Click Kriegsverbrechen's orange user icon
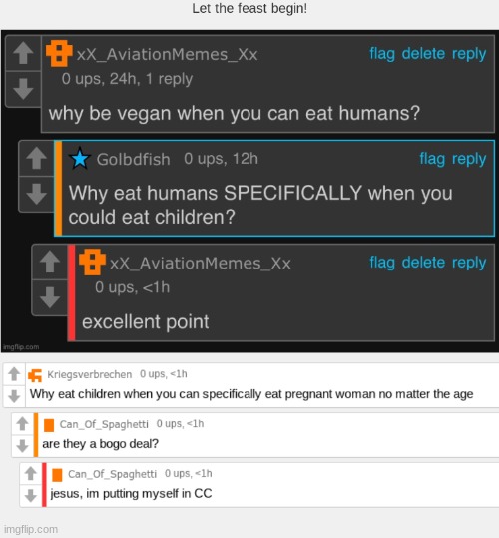 (35, 375)
